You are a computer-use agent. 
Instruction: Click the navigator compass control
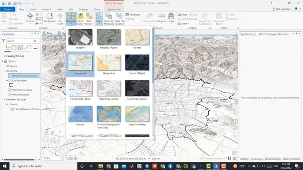tap(53, 144)
